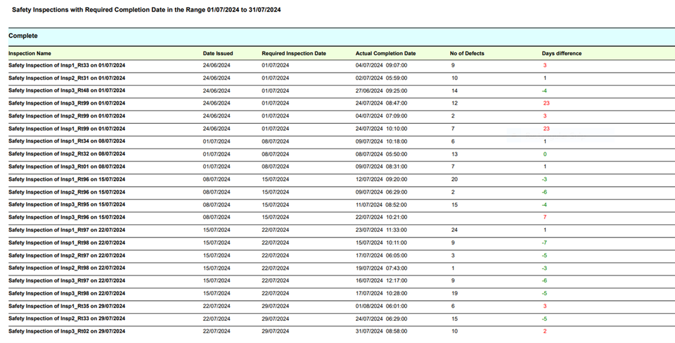Click completion date 08/07/2024 05:50:00
The height and width of the screenshot is (343, 675).
point(381,154)
